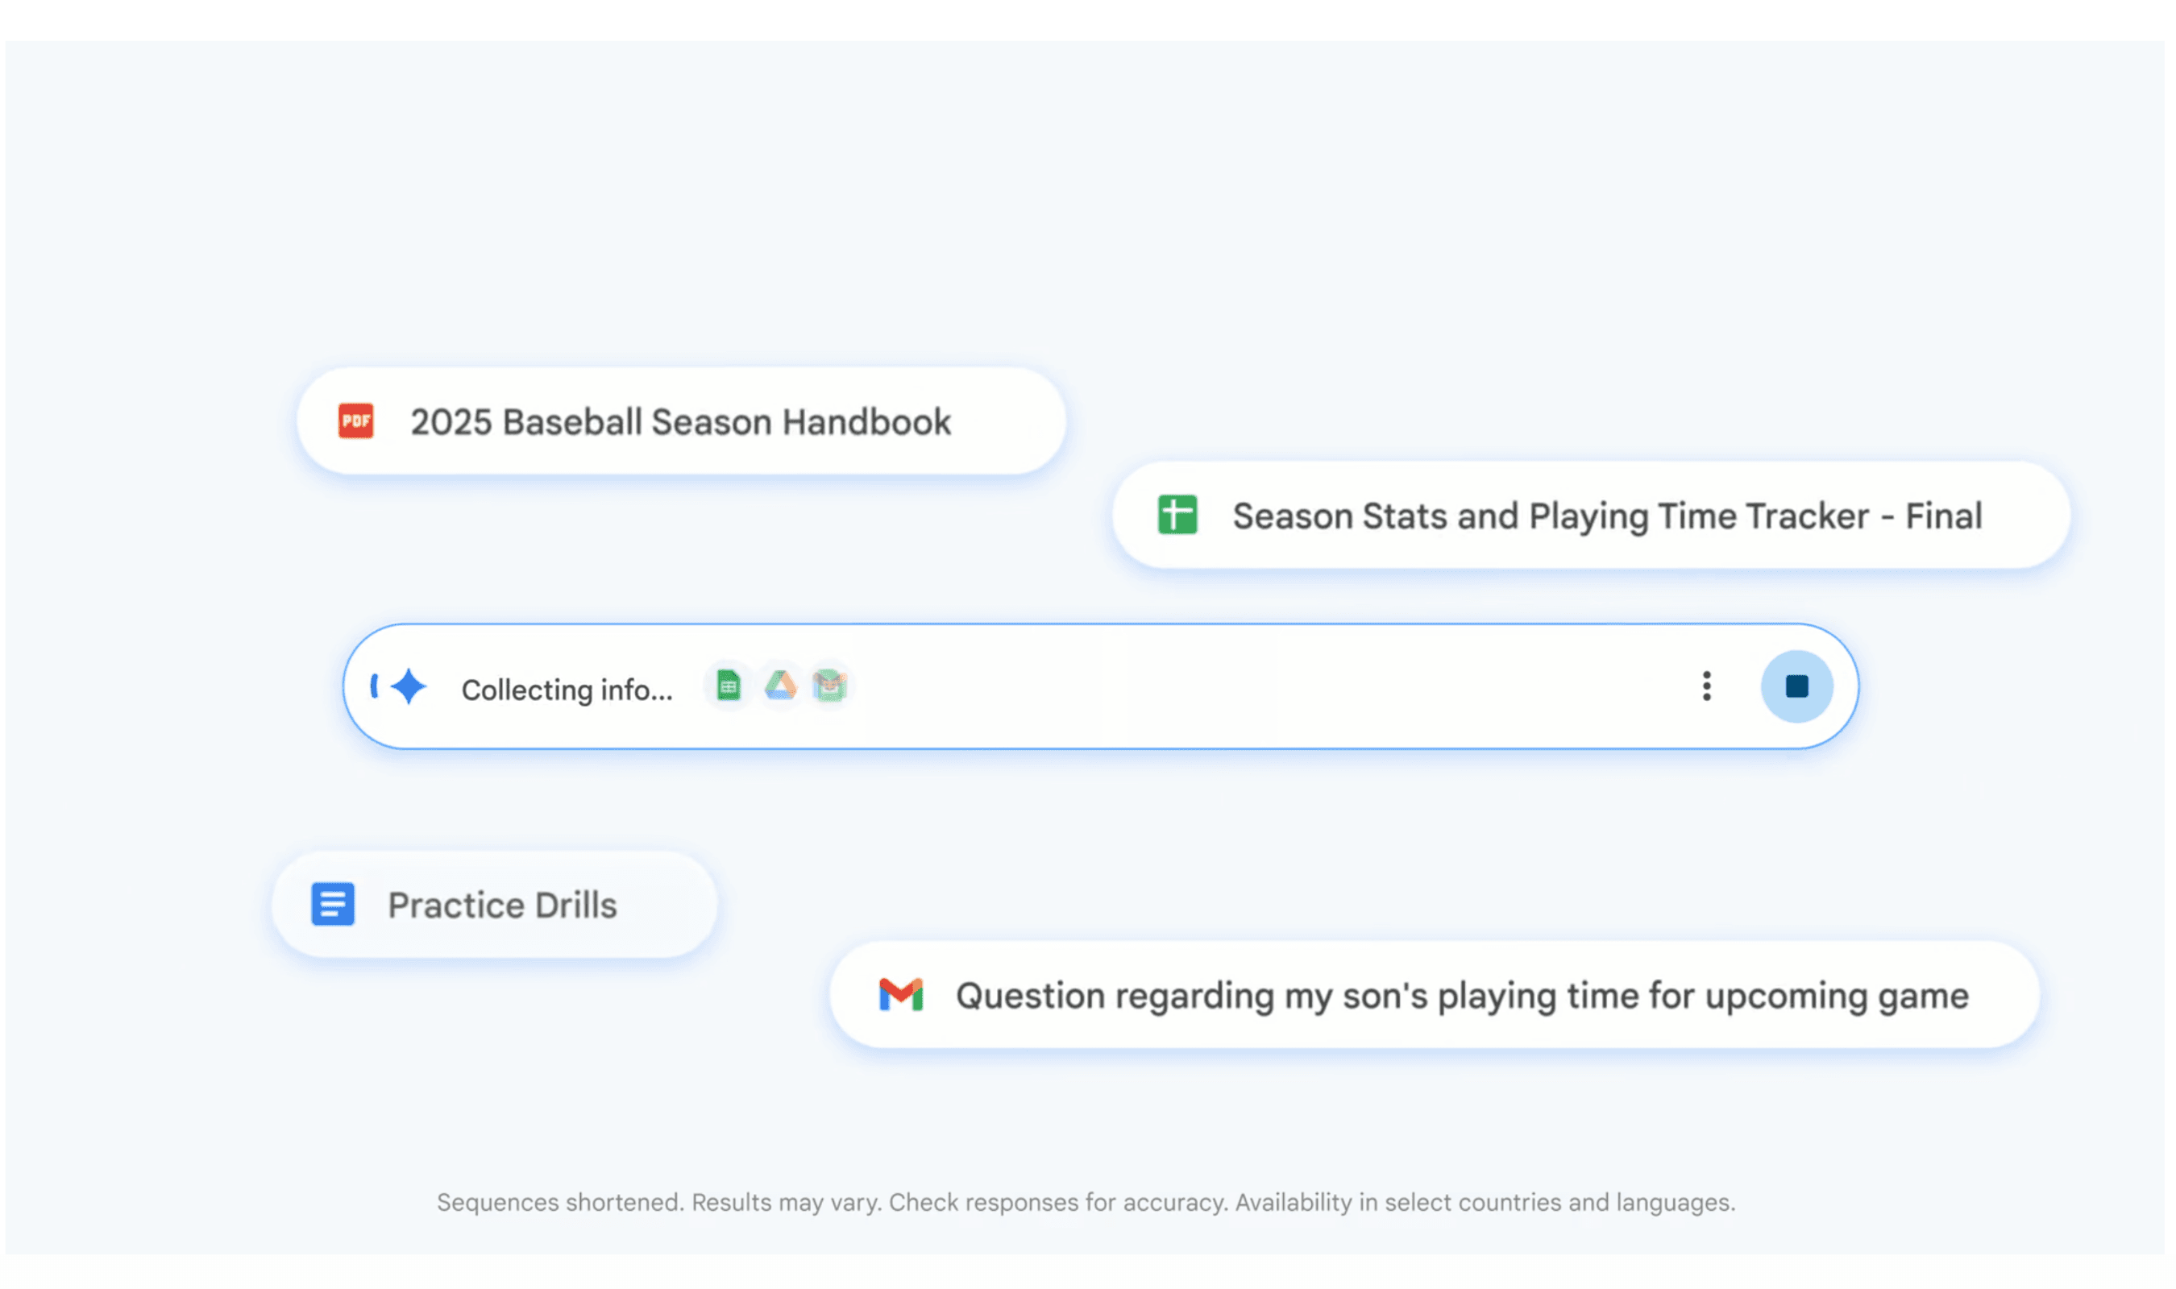Open the 'Question regarding my son's playing time' email
Screen dimensions: 2176x1289
point(1462,997)
